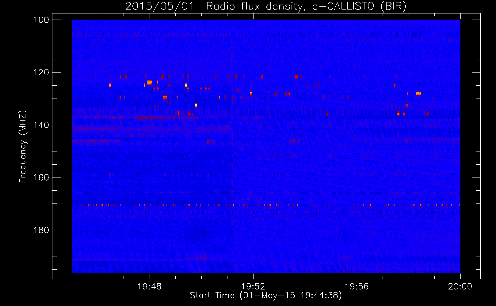Click the 160 frequency tick label
496x306 pixels.
pyautogui.click(x=41, y=177)
